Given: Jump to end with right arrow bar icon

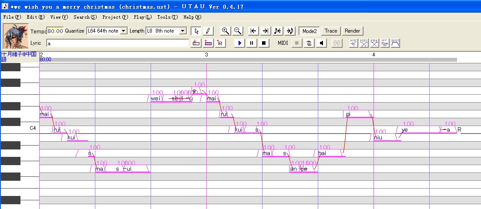Looking at the screenshot, I should click(x=266, y=31).
